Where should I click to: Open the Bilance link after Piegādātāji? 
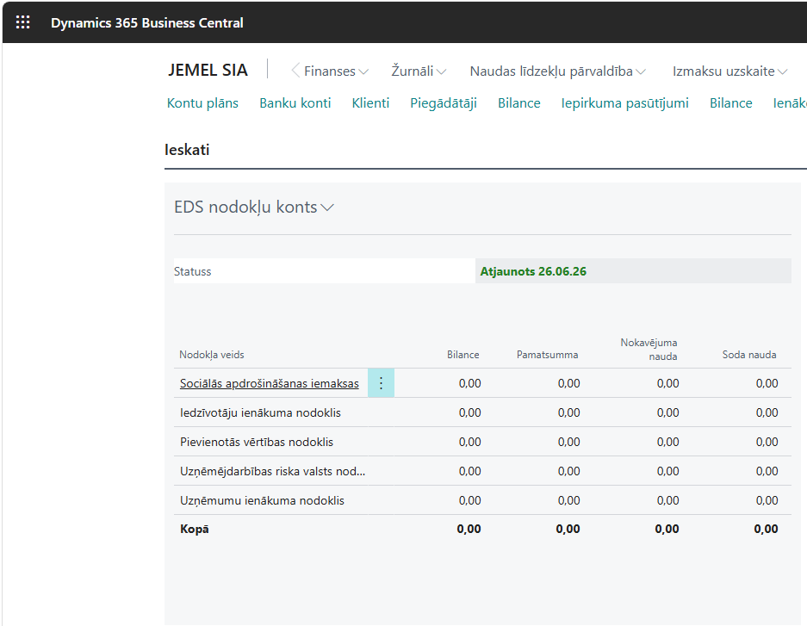(518, 102)
